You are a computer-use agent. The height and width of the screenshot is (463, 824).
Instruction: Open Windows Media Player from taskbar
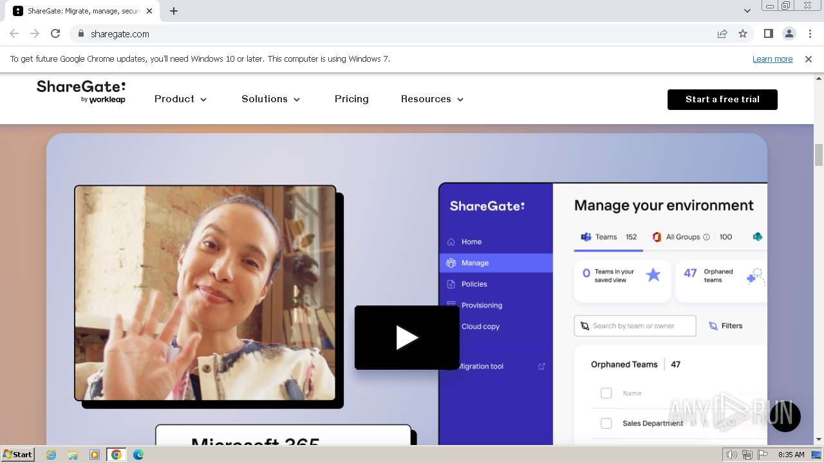pos(95,455)
